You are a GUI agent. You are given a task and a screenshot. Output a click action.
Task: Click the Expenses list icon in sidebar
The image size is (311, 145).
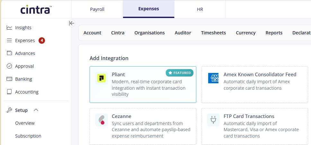pos(9,41)
